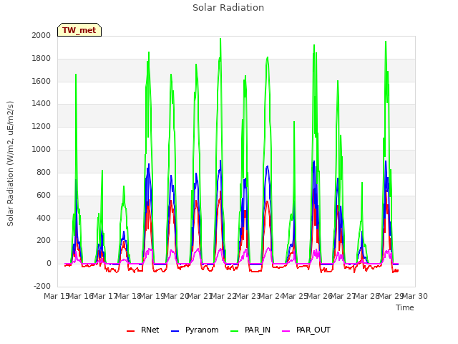The image size is (458, 344).
Task: Click the 1600 y-axis tick label
Action: (x=42, y=81)
